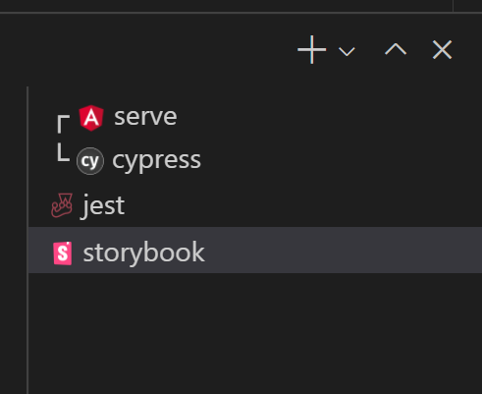Screen dimensions: 482x394
Task: Select the storybook terminal label
Action: [144, 253]
